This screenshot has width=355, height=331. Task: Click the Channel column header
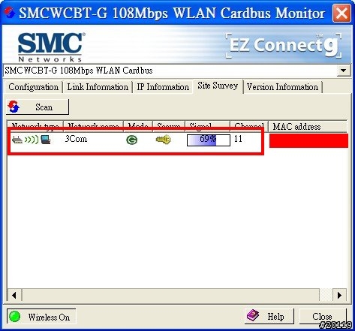click(x=249, y=126)
